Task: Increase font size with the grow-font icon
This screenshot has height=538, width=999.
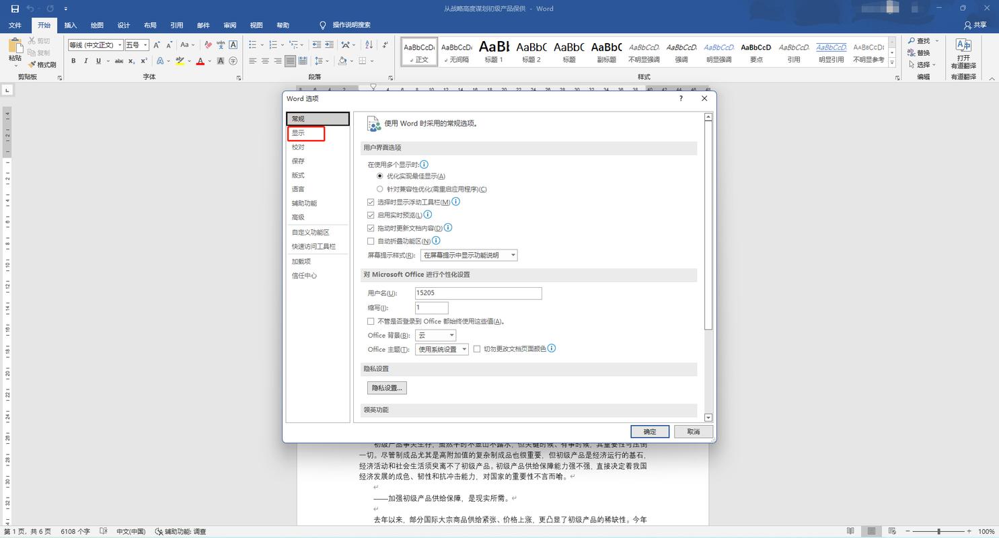Action: pos(157,45)
